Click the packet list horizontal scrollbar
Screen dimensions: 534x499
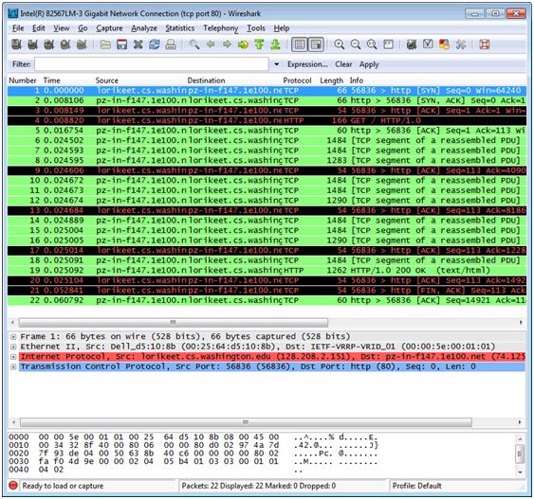click(174, 322)
